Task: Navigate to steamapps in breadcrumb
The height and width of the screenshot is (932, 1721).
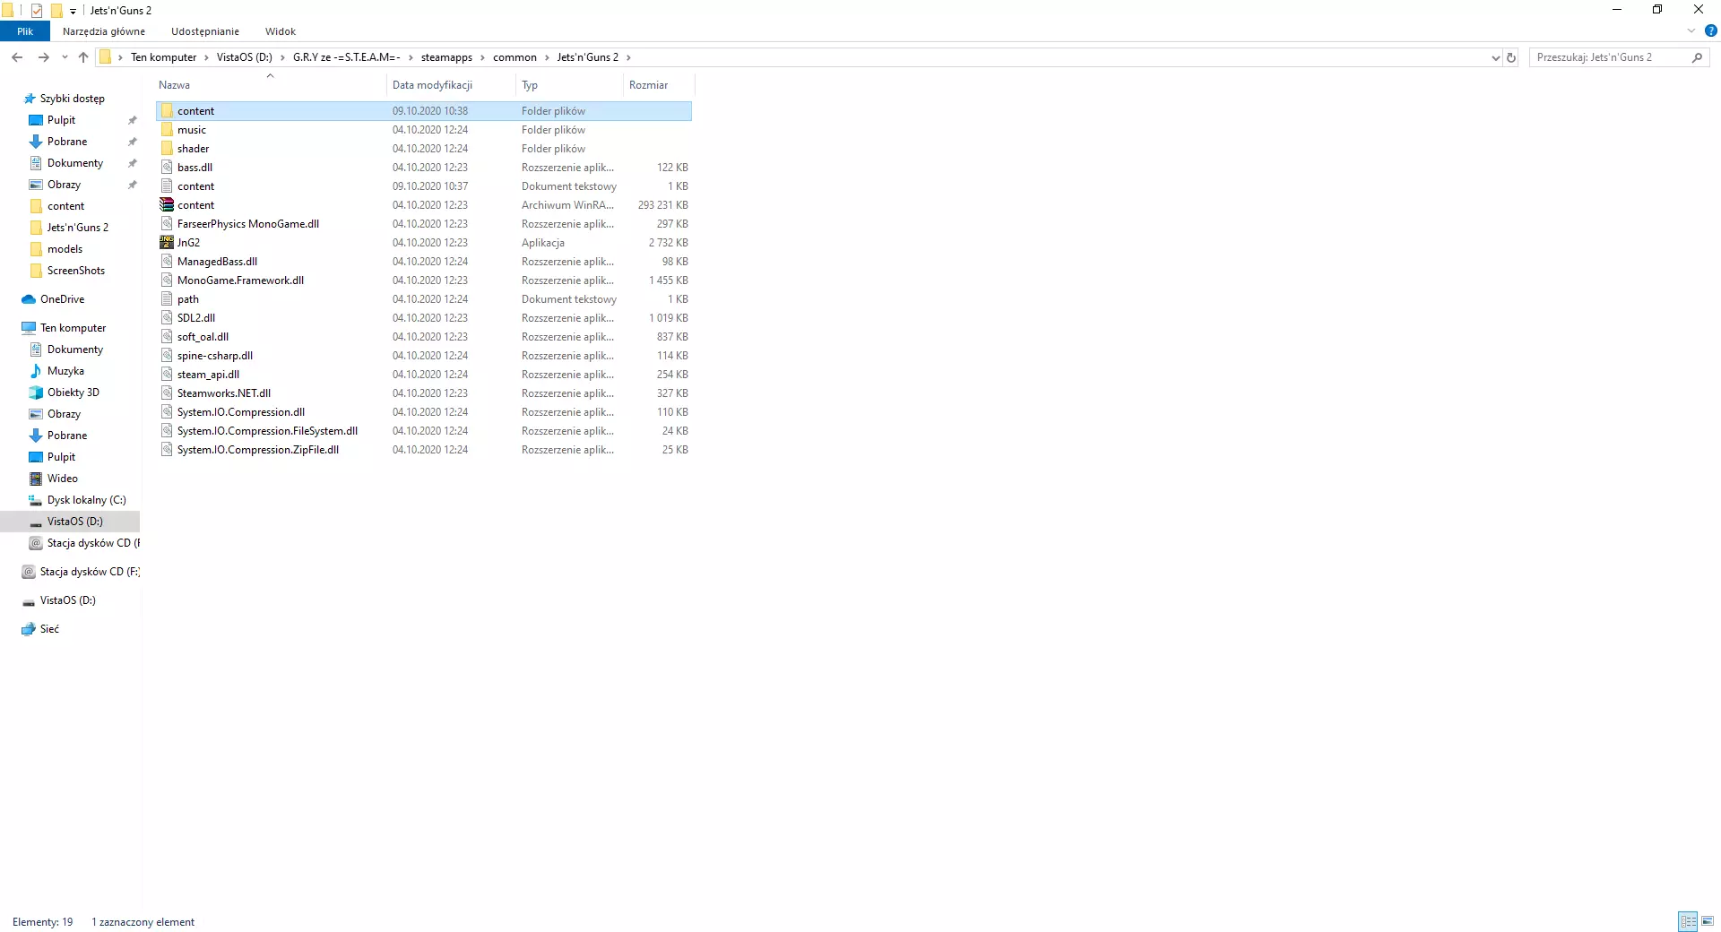Action: pyautogui.click(x=446, y=57)
